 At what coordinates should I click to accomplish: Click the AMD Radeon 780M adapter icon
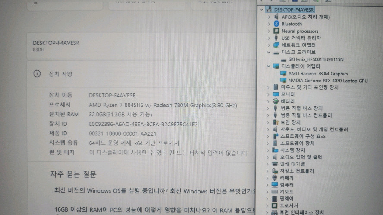pyautogui.click(x=283, y=73)
